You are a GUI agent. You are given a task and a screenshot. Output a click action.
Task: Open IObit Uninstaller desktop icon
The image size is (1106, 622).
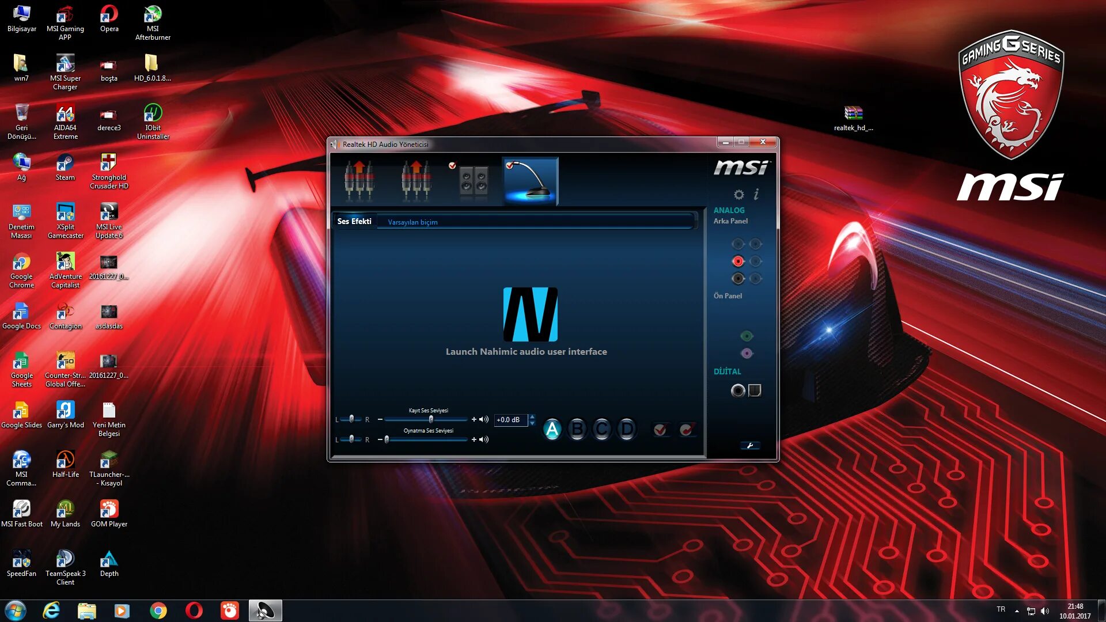(153, 122)
